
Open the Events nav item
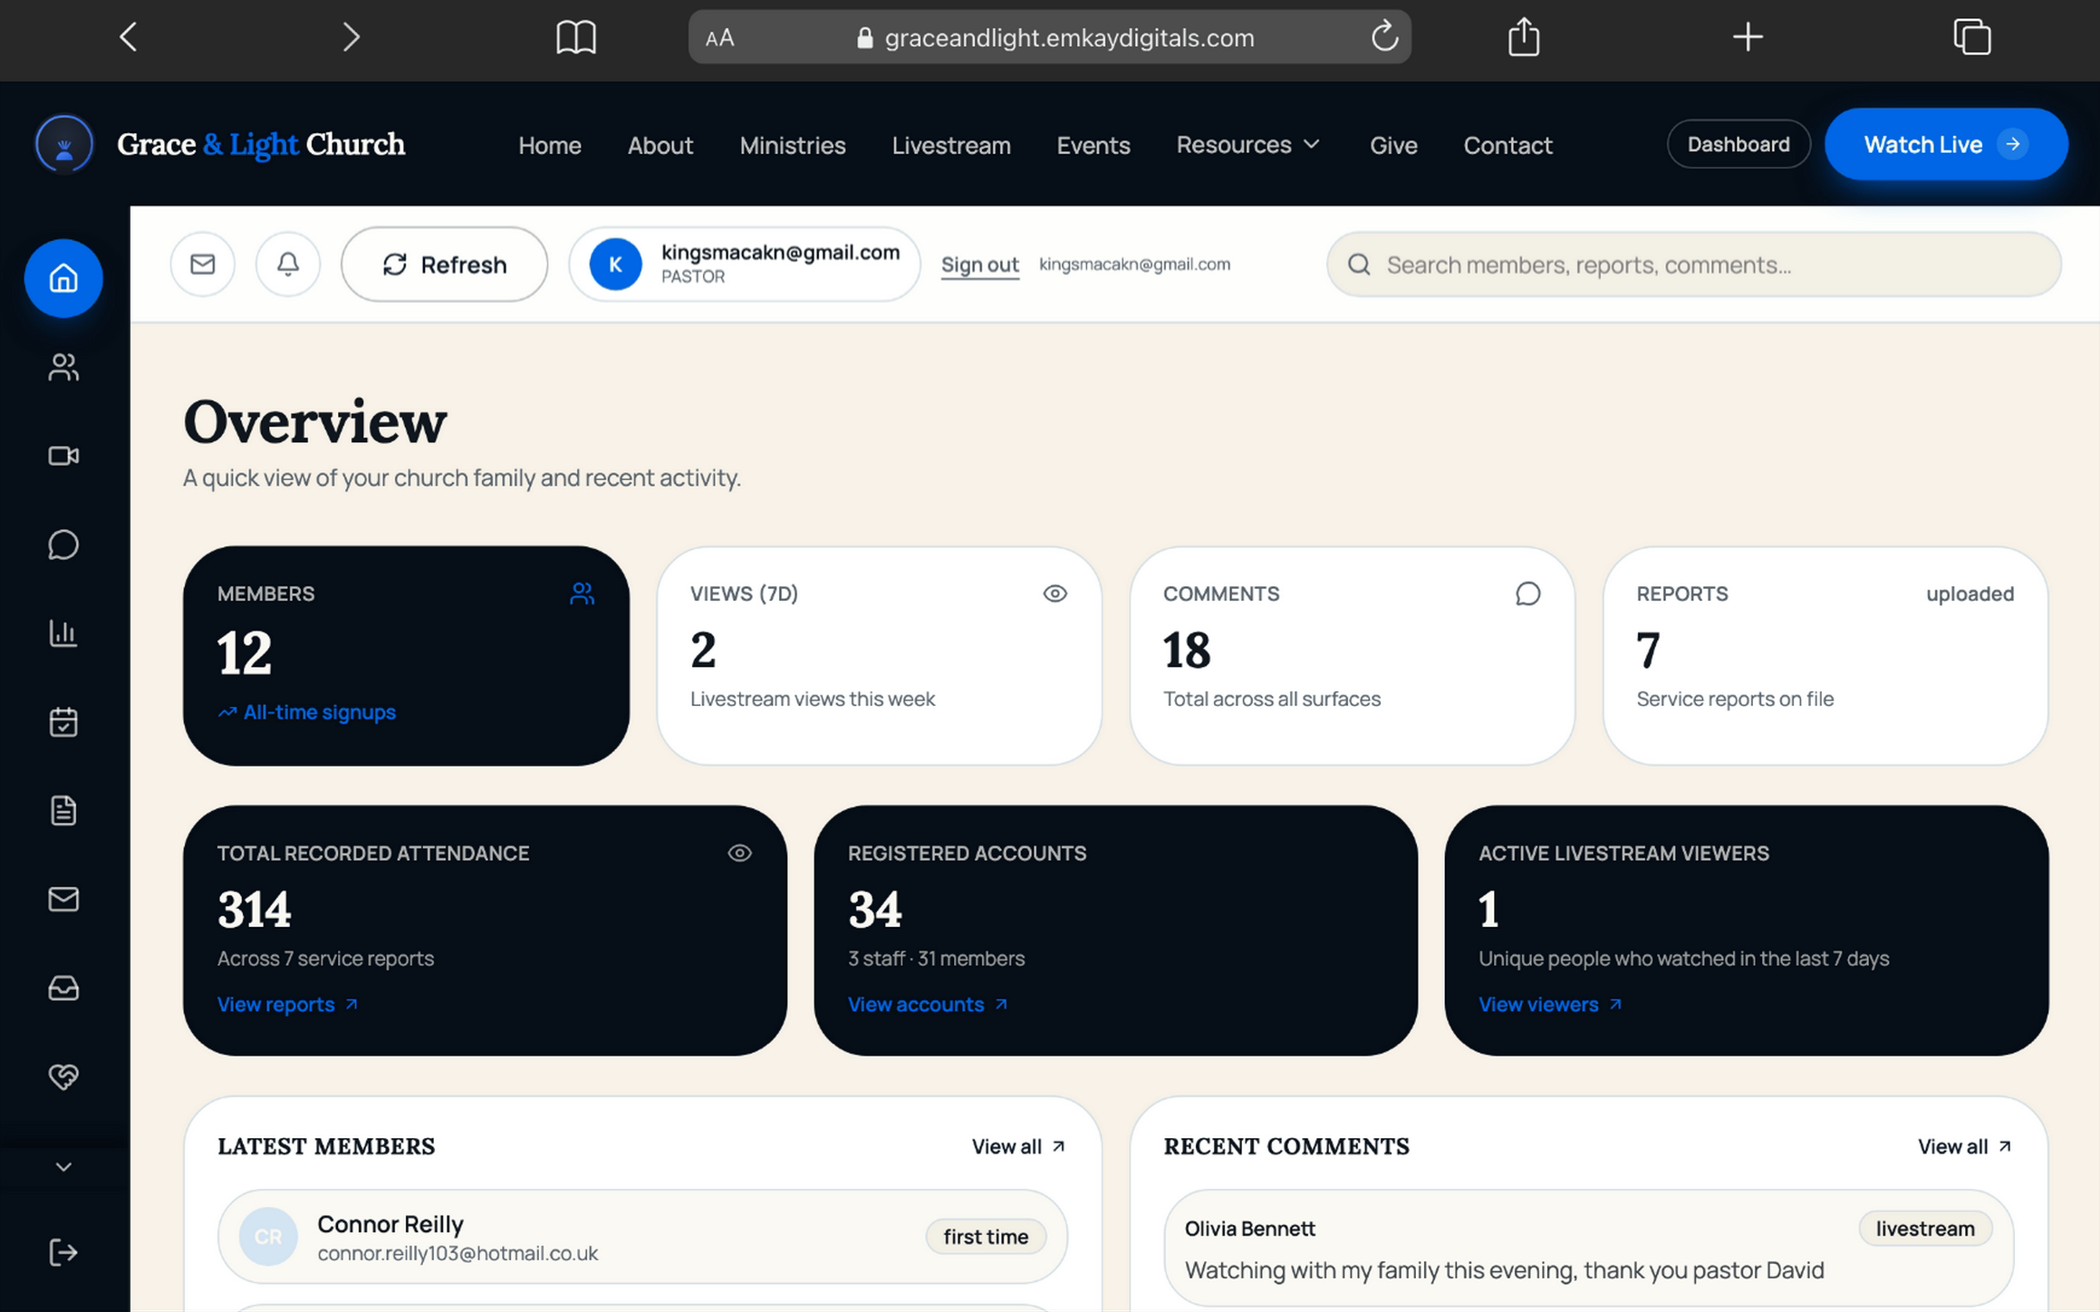[1093, 145]
